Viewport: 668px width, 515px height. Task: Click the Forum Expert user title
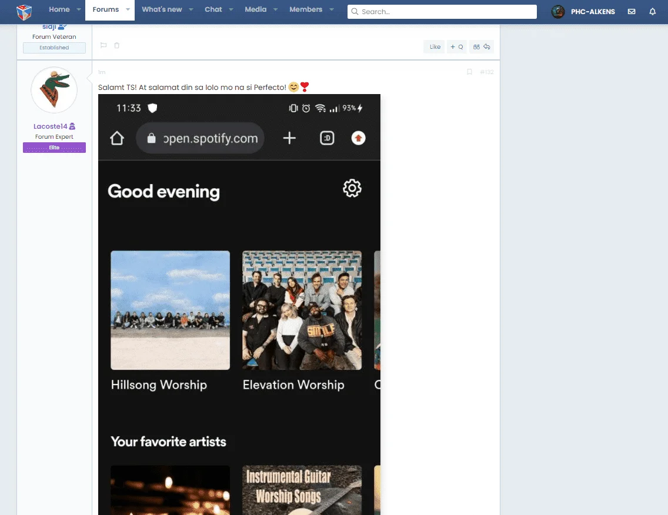pos(54,137)
